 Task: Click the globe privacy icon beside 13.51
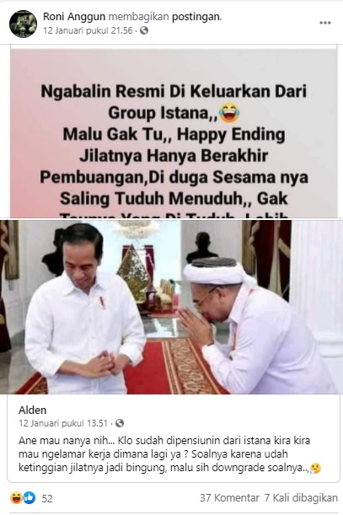[120, 423]
